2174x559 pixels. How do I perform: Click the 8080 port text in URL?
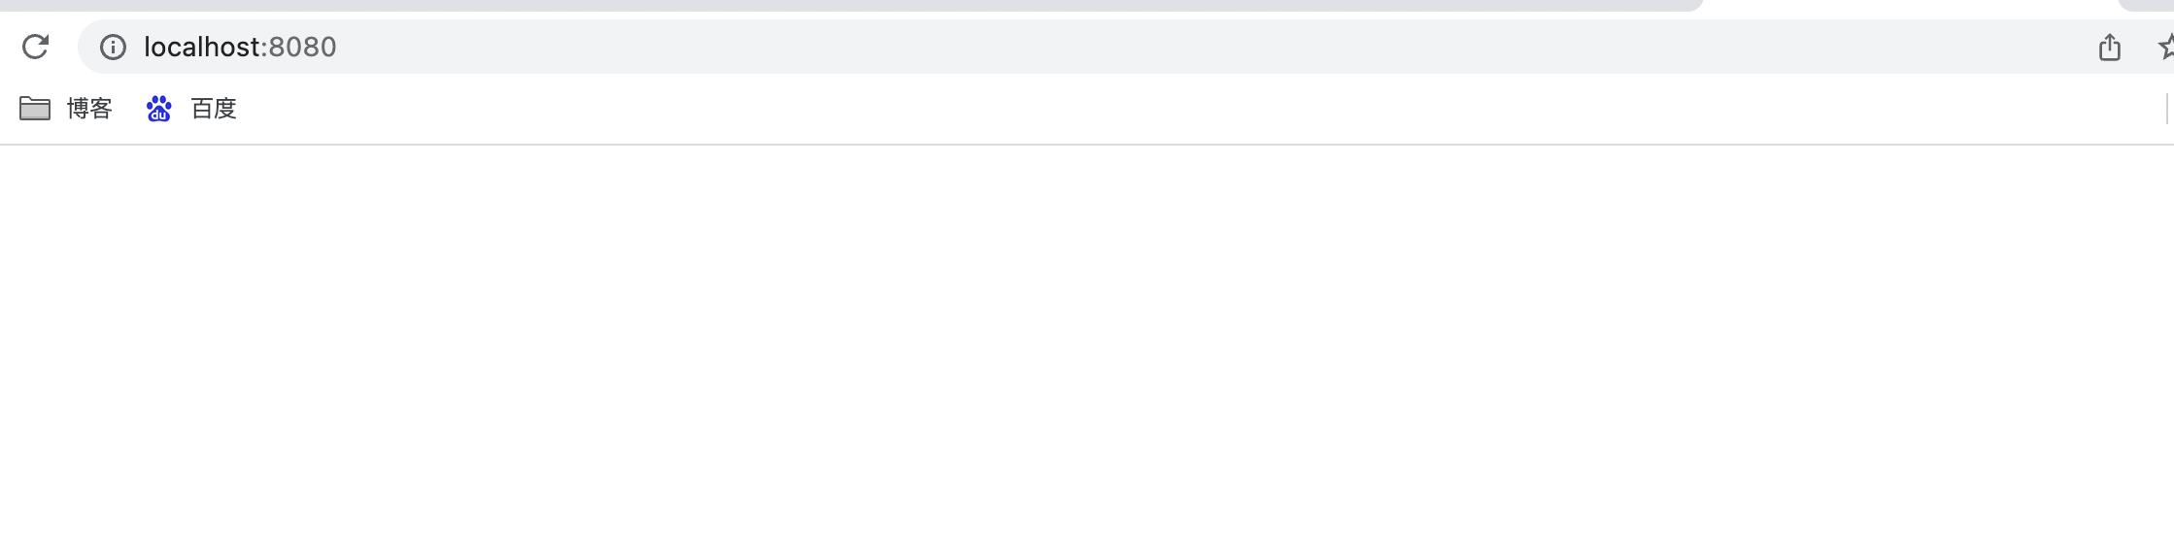click(302, 47)
